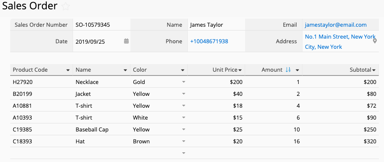Expand Unit Price column menu arrow

click(240, 70)
